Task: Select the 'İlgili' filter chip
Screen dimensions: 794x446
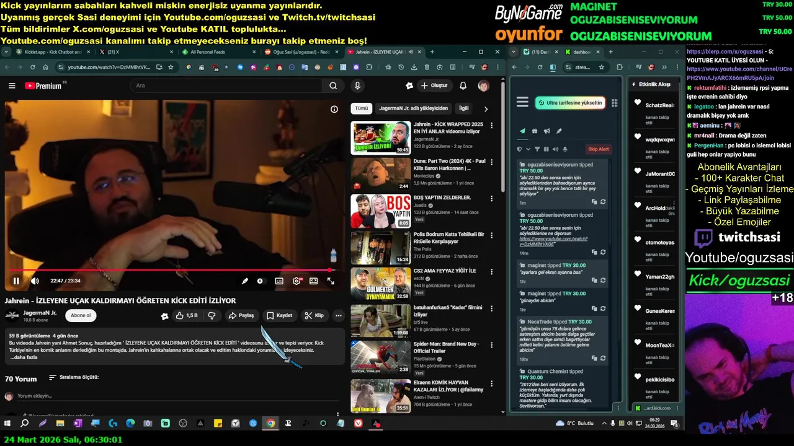Action: [x=464, y=108]
